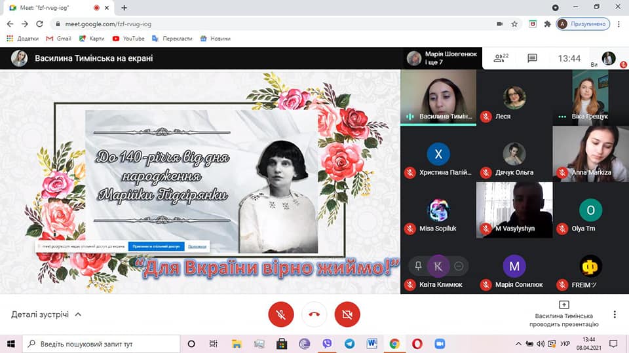Image resolution: width=629 pixels, height=353 pixels.
Task: Click the presentation status icon for Василина Тимінська
Action: pyautogui.click(x=563, y=305)
